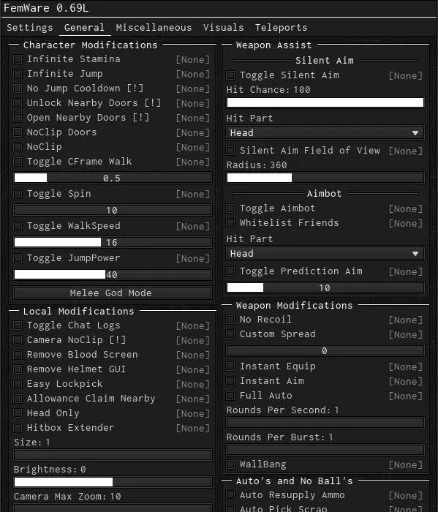The height and width of the screenshot is (512, 438).
Task: Open the Silent Aim Hit Part dropdown
Action: tap(325, 133)
